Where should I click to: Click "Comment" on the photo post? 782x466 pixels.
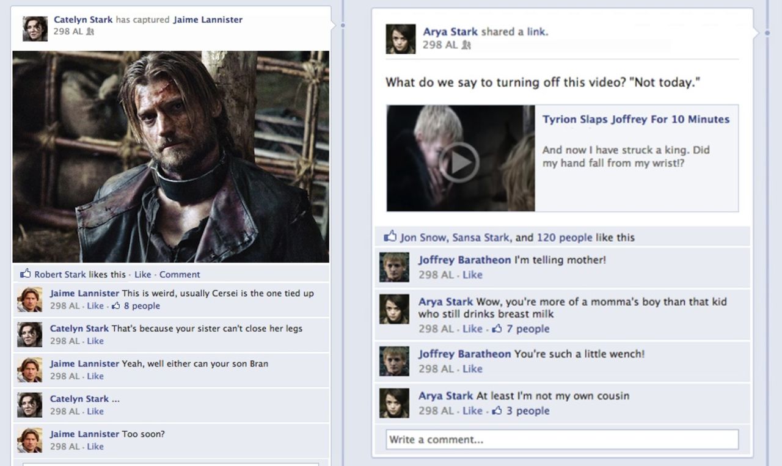179,274
